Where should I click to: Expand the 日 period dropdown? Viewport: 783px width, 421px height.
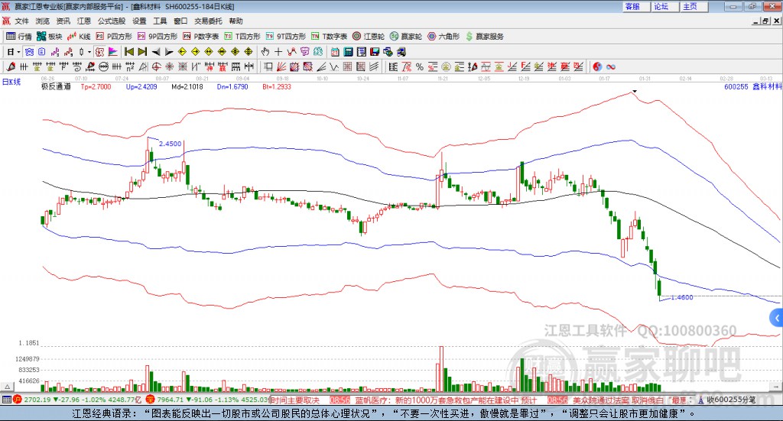coord(13,52)
